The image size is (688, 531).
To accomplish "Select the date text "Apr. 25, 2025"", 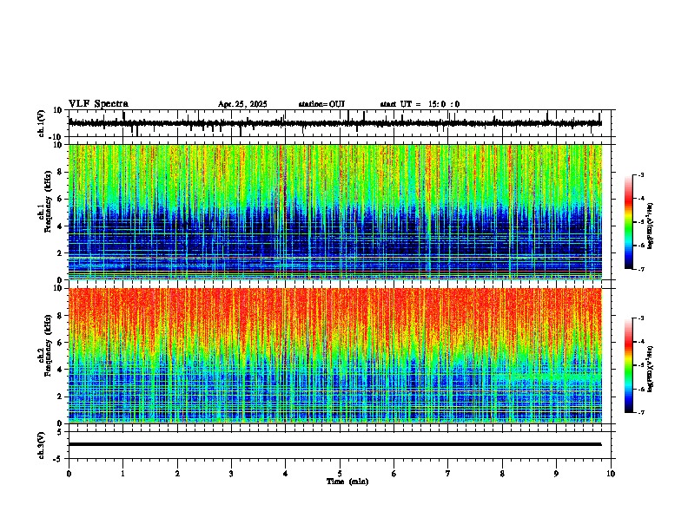I will coord(242,104).
